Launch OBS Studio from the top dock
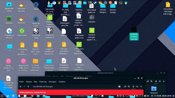The width and height of the screenshot is (175, 98). [x=105, y=3]
